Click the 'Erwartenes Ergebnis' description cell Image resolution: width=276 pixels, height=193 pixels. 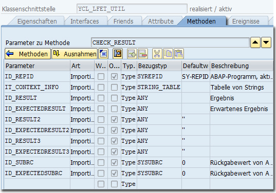(242, 109)
